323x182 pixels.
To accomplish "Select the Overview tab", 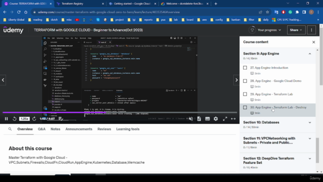I will (25, 129).
